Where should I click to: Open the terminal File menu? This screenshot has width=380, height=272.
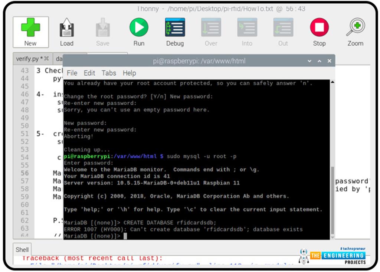(72, 73)
